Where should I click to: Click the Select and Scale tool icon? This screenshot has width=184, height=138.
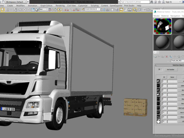click(33, 10)
